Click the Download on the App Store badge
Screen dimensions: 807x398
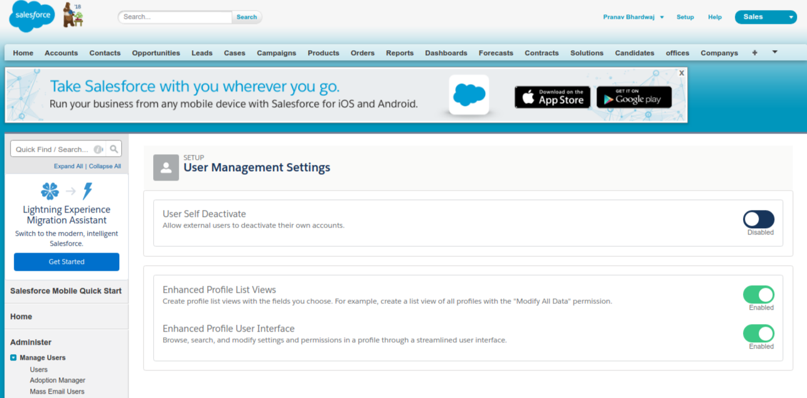pos(552,97)
